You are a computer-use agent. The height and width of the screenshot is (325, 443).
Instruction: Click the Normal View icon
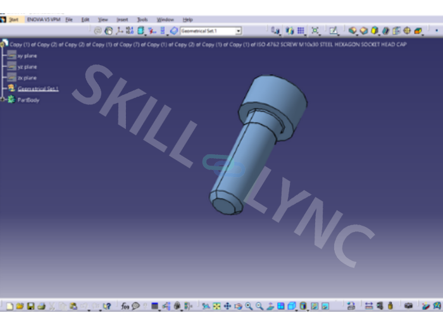[270, 306]
